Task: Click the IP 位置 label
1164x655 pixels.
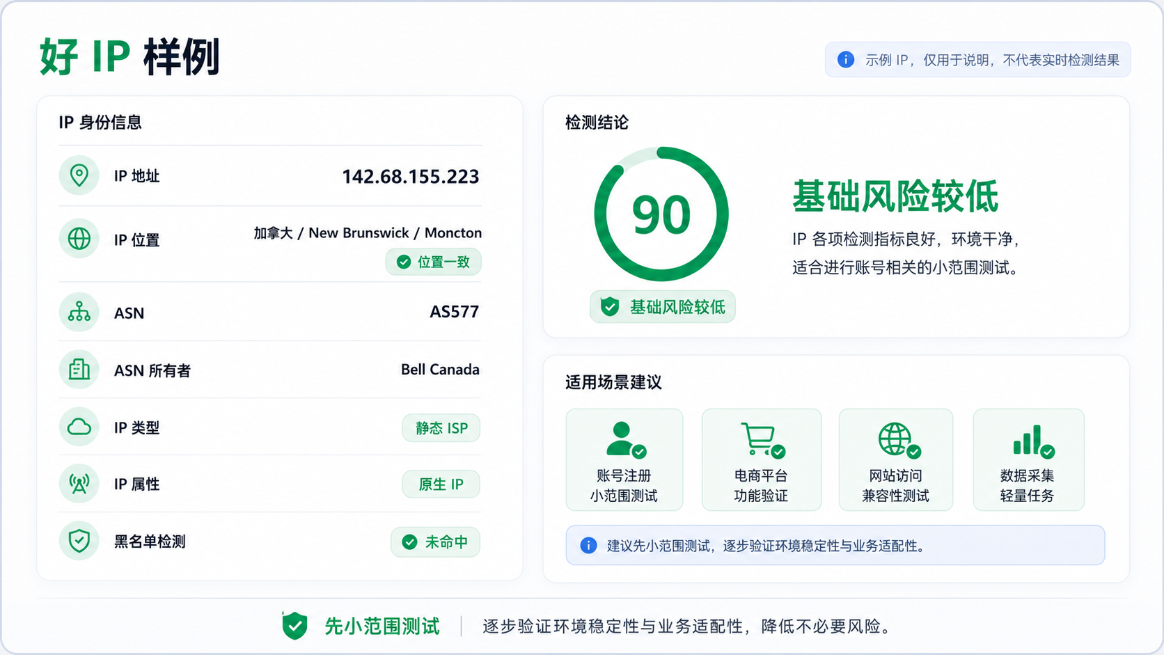Action: point(137,240)
